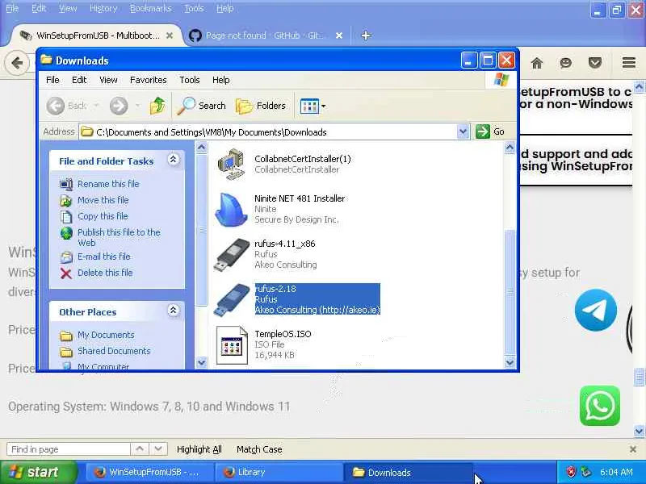Switch to Page not found GitHub tab
Image resolution: width=646 pixels, height=484 pixels.
click(x=265, y=35)
